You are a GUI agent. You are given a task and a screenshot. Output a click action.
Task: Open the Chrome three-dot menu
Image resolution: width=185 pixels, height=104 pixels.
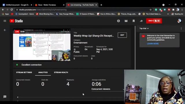[182, 10]
